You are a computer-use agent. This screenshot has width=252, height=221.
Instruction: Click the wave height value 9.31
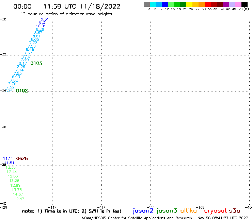(x=45, y=19)
